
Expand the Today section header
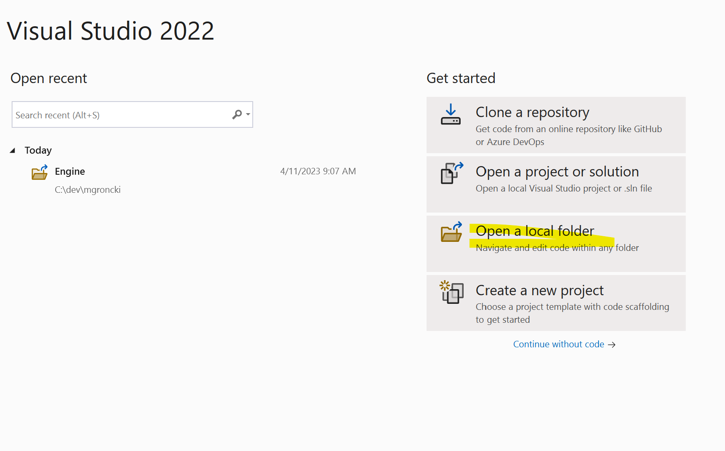(38, 150)
